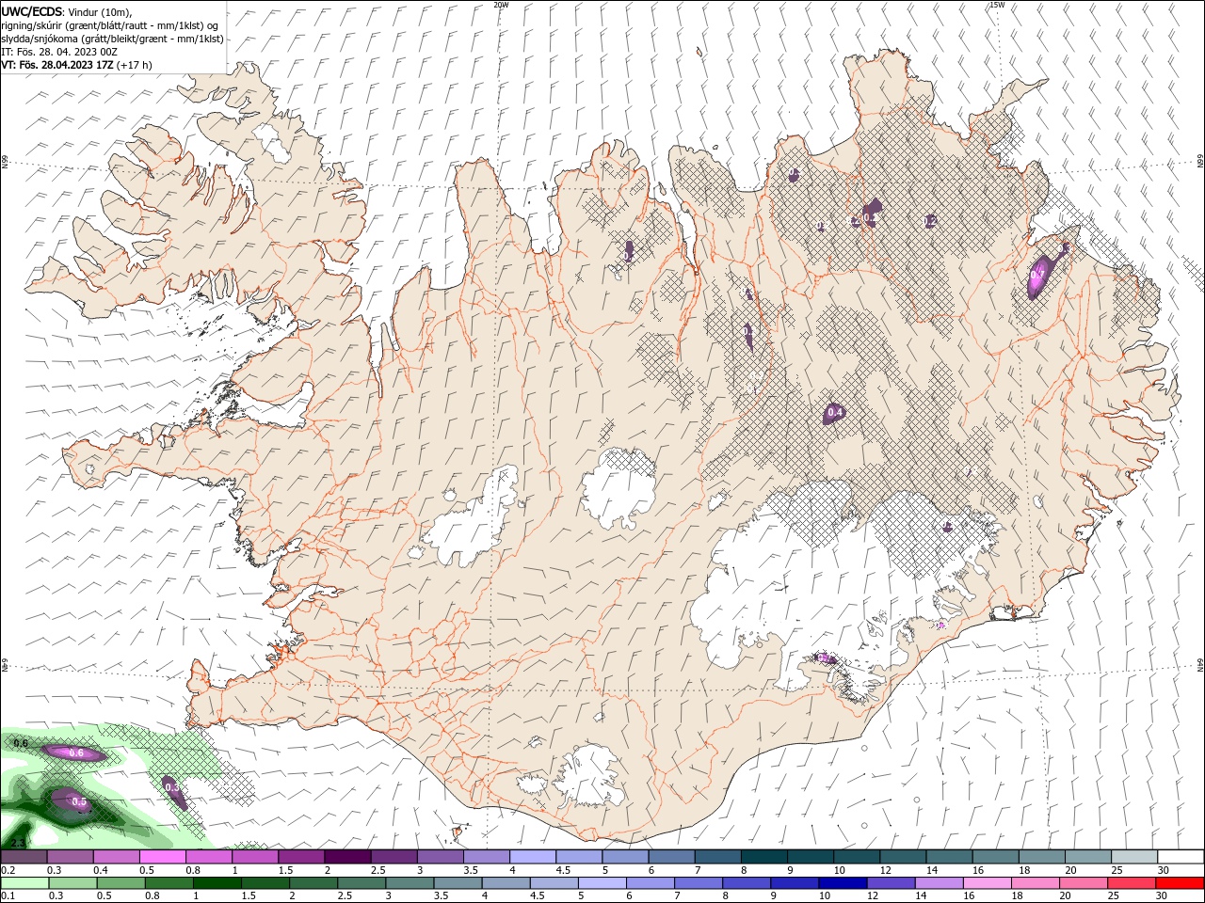Pick lower-scale swatch between 2.5 and 3

(x=363, y=883)
